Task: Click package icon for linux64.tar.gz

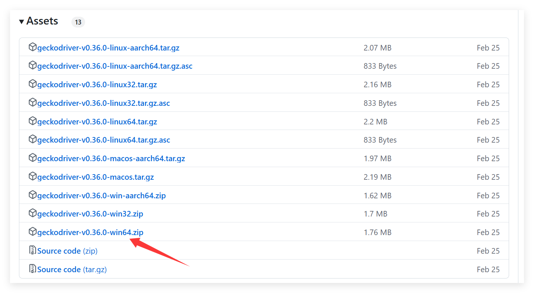Action: (x=33, y=121)
